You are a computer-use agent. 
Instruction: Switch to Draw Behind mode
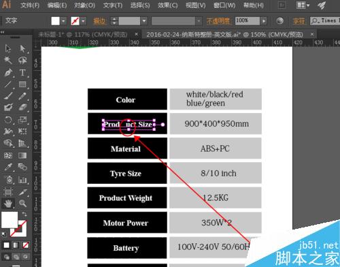tap(16, 257)
